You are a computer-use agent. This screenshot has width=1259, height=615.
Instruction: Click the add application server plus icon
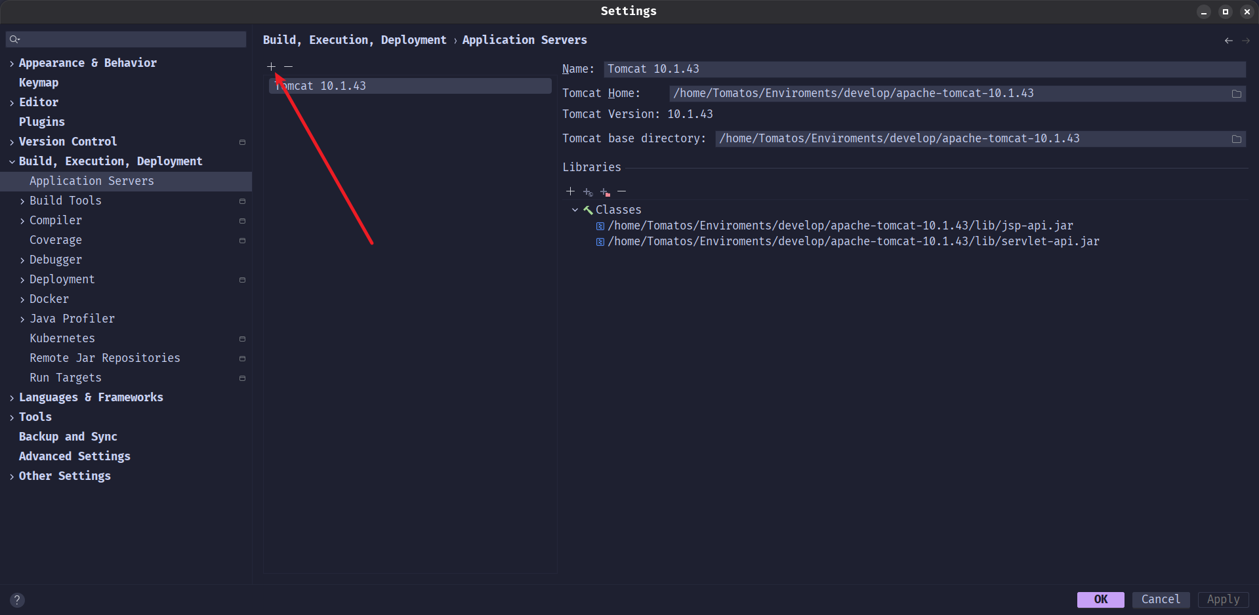(271, 67)
